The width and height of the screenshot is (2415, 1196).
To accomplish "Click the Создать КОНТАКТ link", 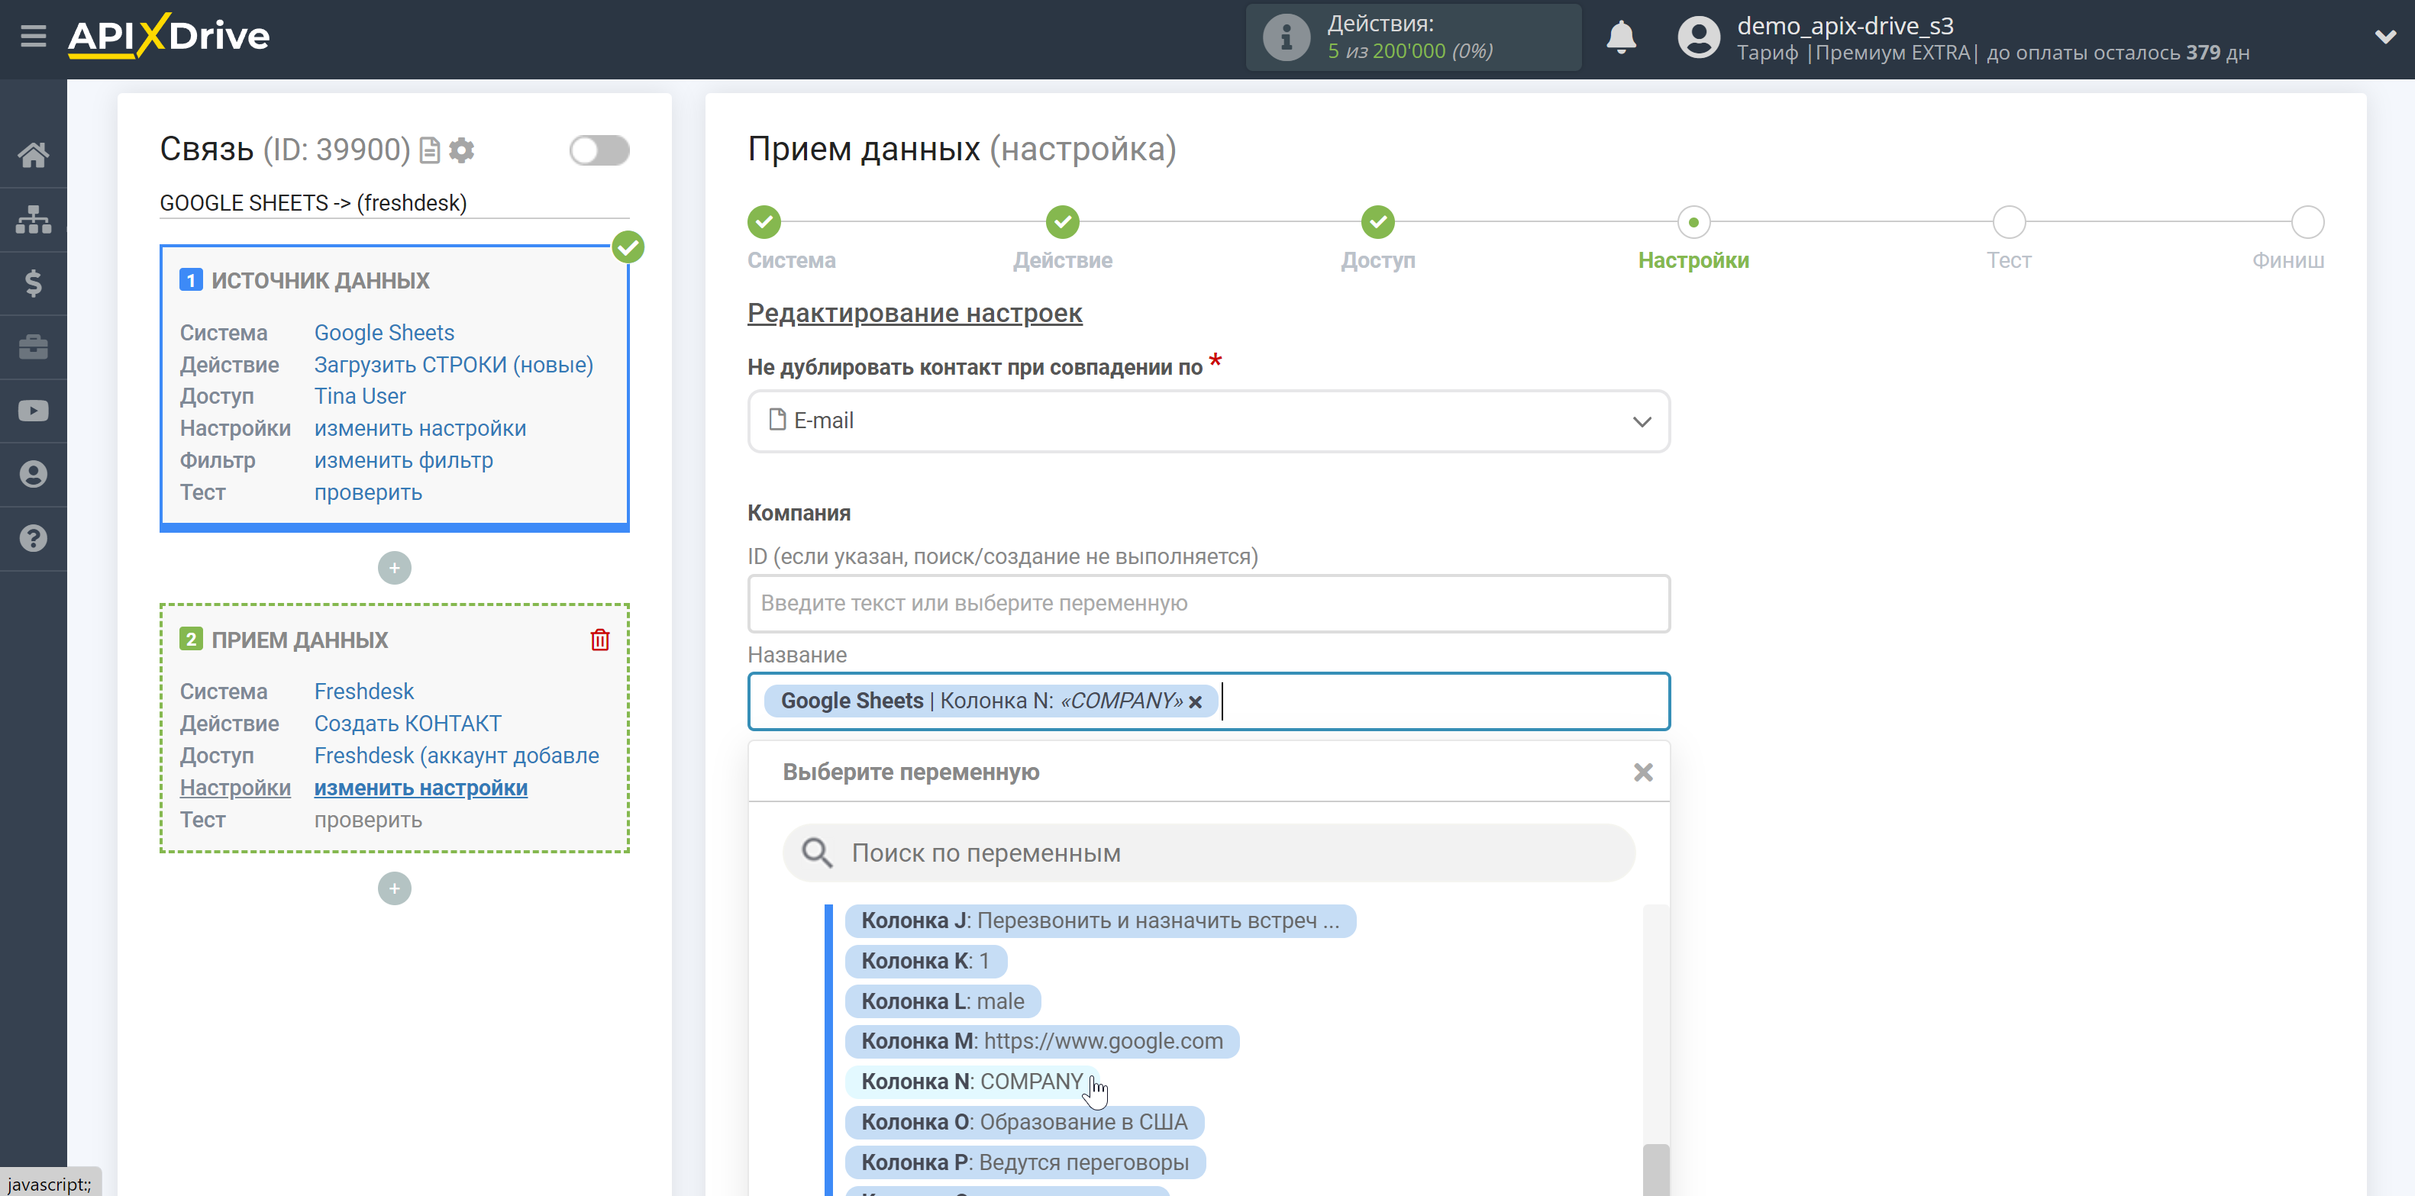I will (x=408, y=724).
